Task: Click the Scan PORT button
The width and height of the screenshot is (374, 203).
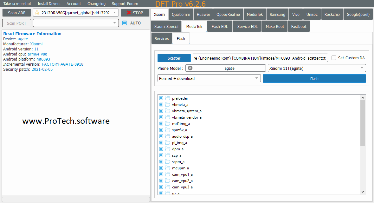Action: [16, 23]
